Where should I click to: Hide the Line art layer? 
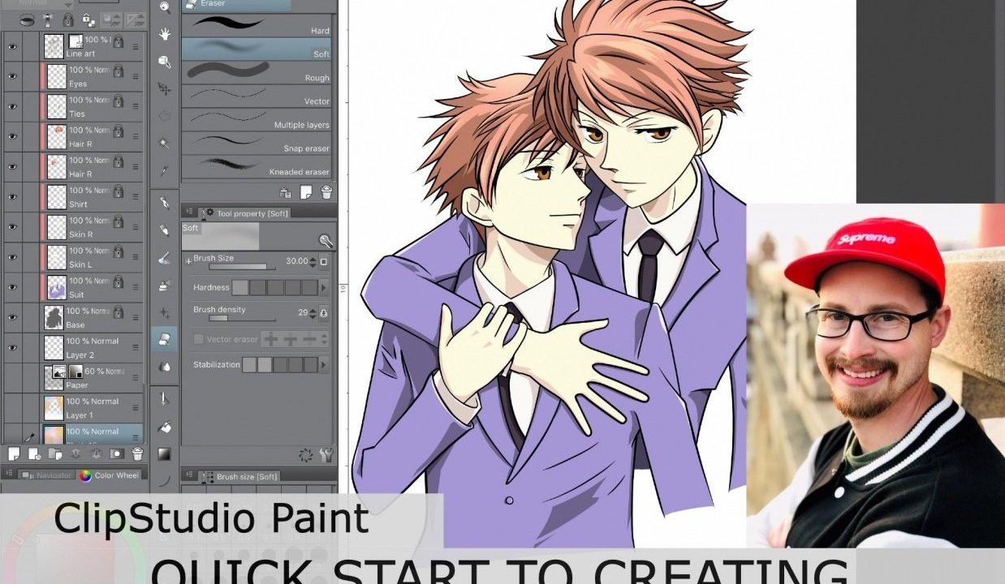(x=11, y=45)
